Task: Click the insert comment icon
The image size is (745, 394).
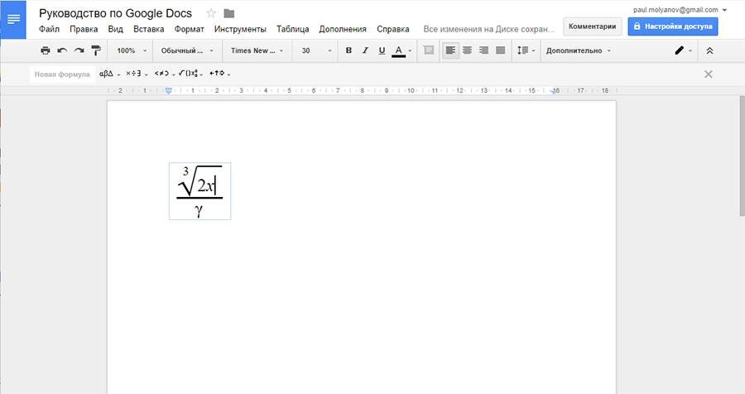Action: 429,50
